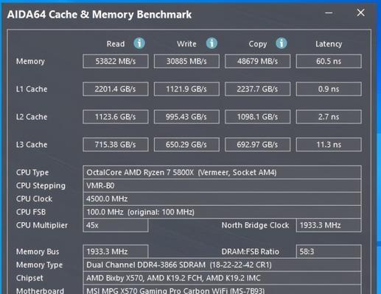Minimize the AIDA64 benchmark window
381x294 pixels.
(x=329, y=12)
